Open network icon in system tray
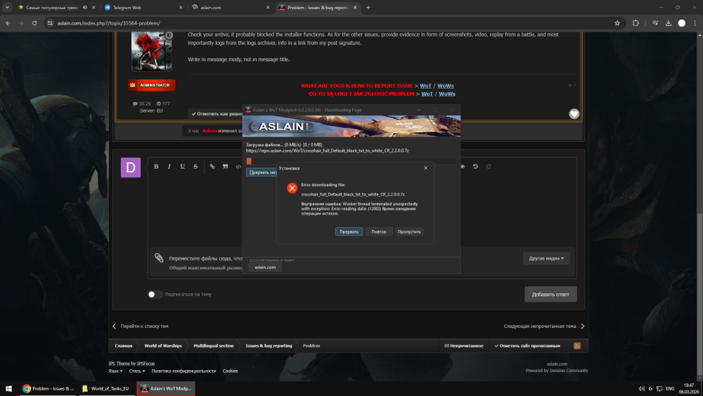703x396 pixels. (659, 388)
